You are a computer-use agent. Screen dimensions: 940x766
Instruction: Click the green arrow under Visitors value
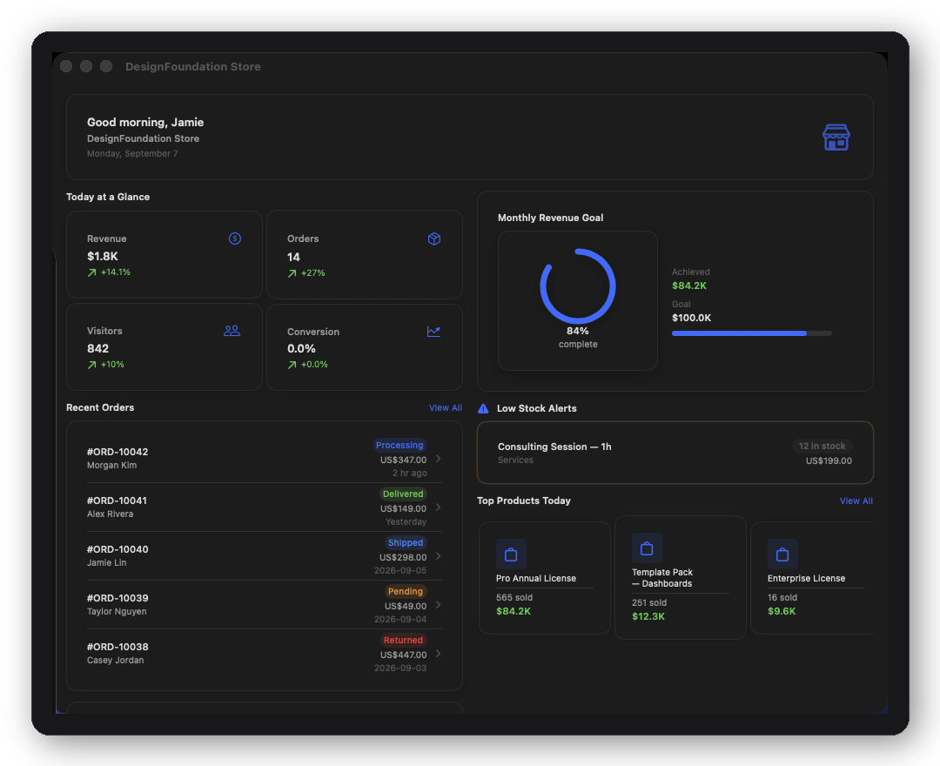91,365
